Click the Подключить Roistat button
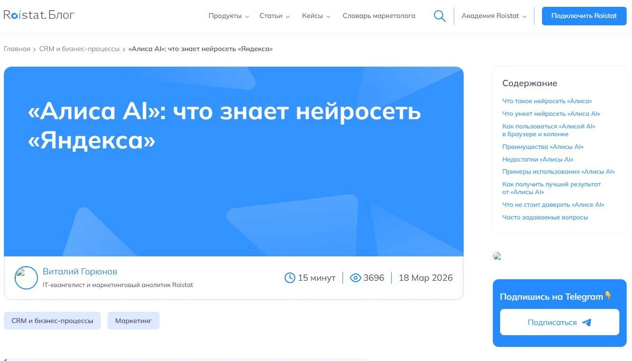632x361 pixels. (x=584, y=16)
